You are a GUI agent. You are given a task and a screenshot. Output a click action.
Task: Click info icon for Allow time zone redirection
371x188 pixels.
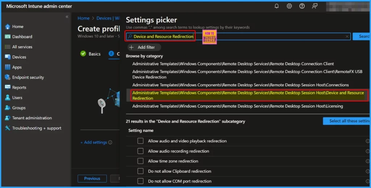click(x=367, y=161)
